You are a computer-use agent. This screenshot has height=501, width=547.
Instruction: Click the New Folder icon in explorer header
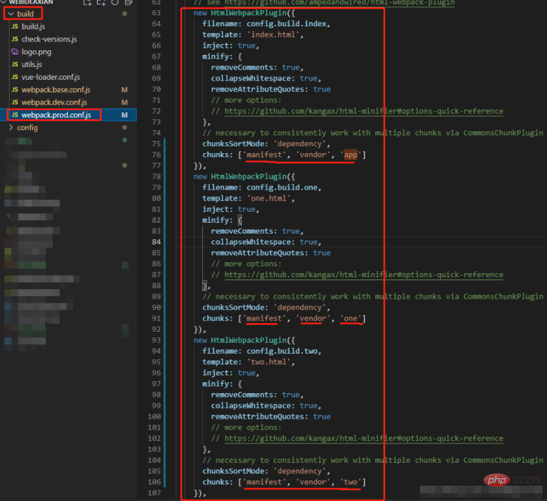pyautogui.click(x=101, y=3)
